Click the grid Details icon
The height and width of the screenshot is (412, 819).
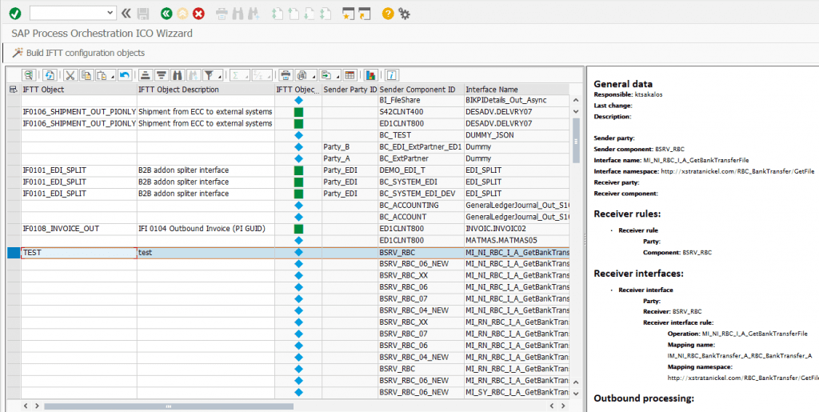click(29, 75)
